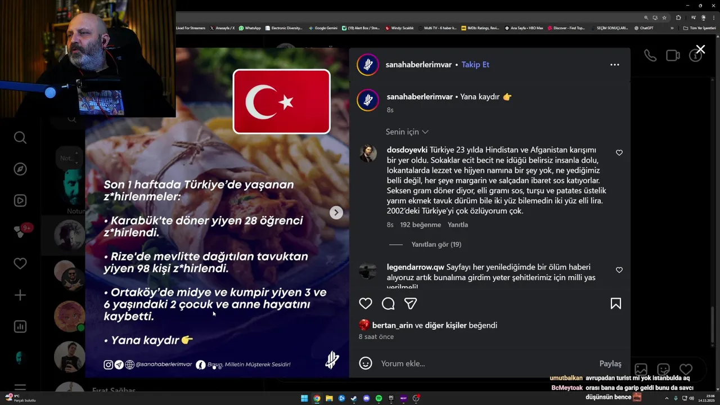Screen dimensions: 720x405
Task: Like dosdoyevki's comment
Action: pos(619,153)
